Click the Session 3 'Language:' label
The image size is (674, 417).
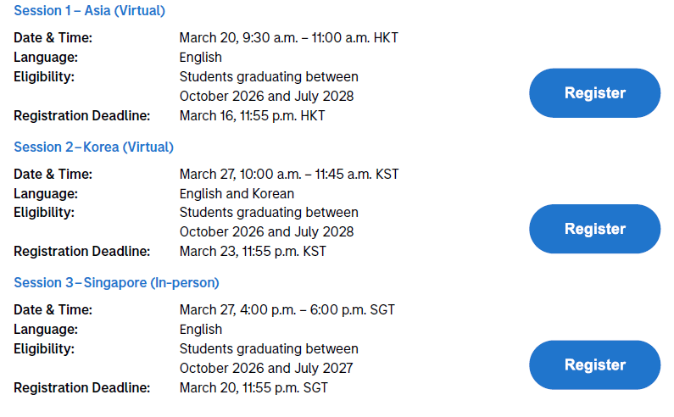(x=46, y=330)
